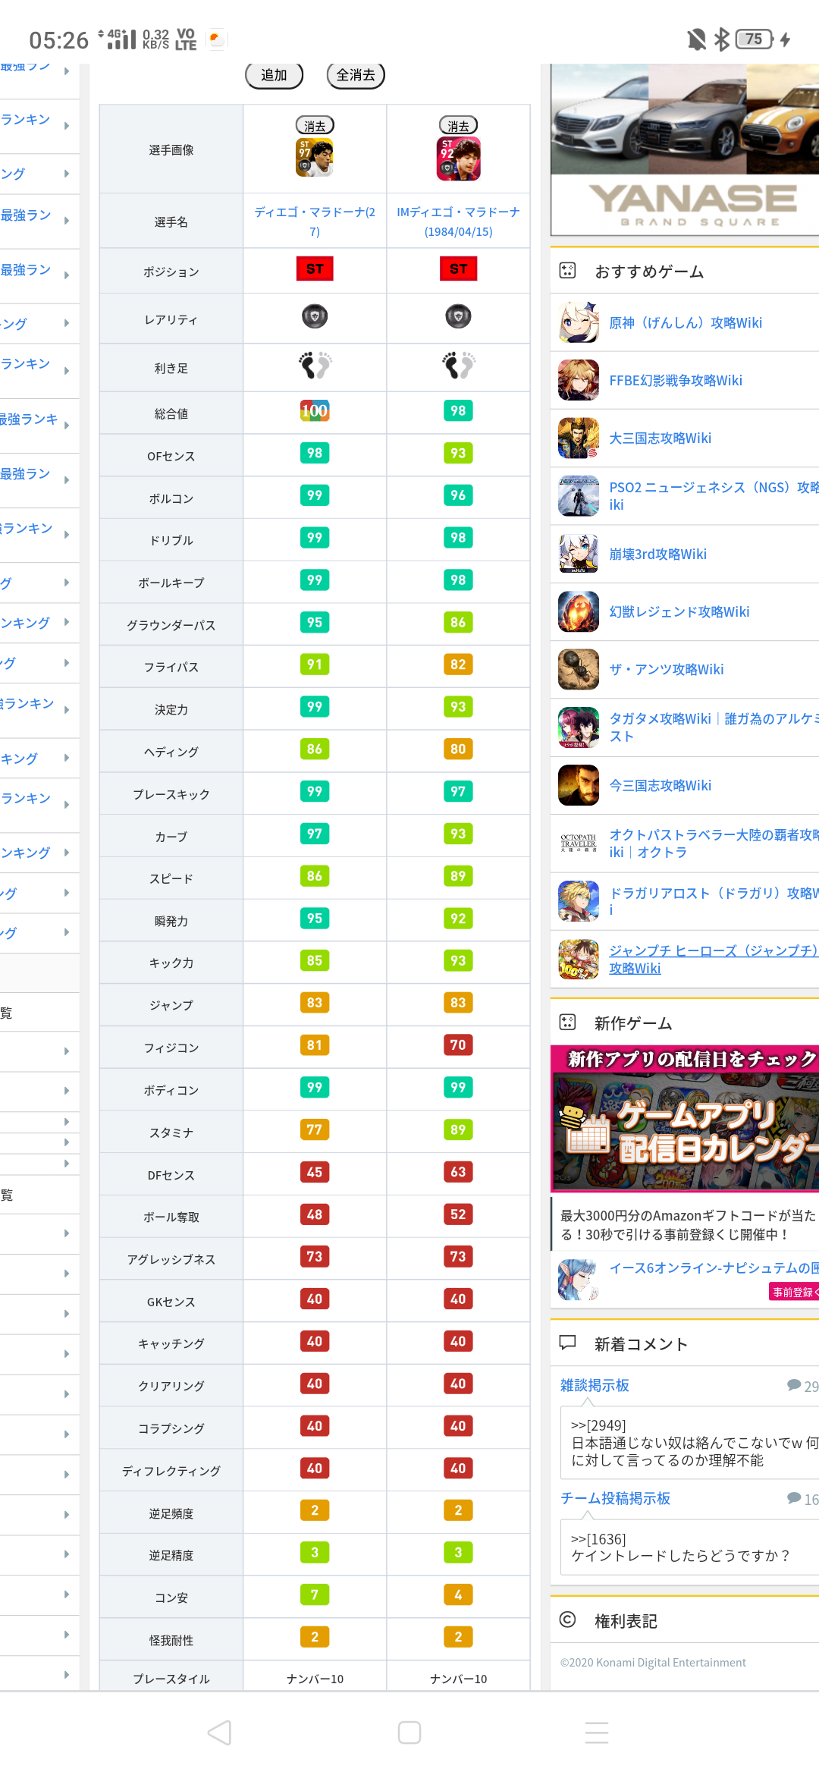Open the ST 92 Maradona player card image
The height and width of the screenshot is (1775, 819).
(x=459, y=159)
